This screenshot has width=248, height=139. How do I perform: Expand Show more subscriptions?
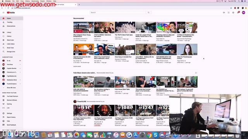[12, 88]
